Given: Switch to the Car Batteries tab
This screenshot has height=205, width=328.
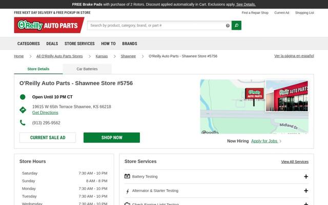Looking at the screenshot, I should click(x=87, y=69).
